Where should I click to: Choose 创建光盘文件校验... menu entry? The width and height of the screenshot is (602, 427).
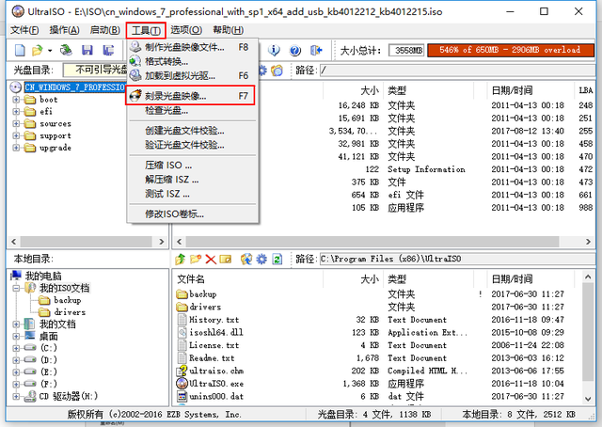(x=193, y=131)
